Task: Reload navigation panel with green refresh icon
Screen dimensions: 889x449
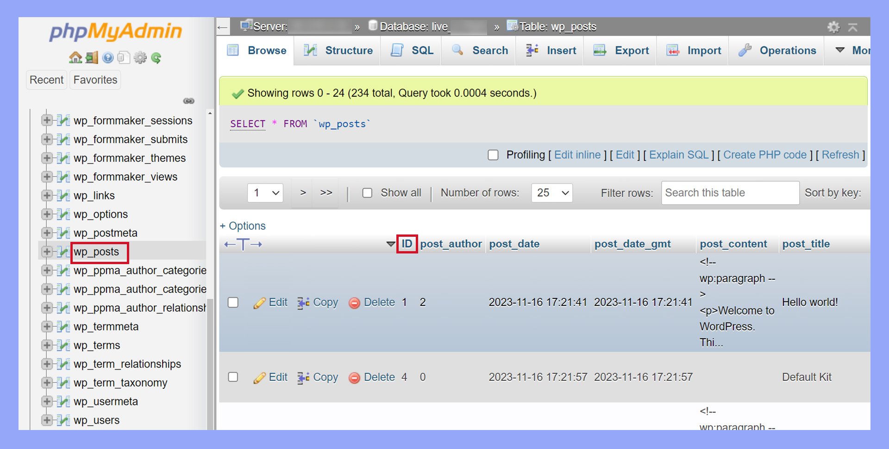Action: coord(156,57)
